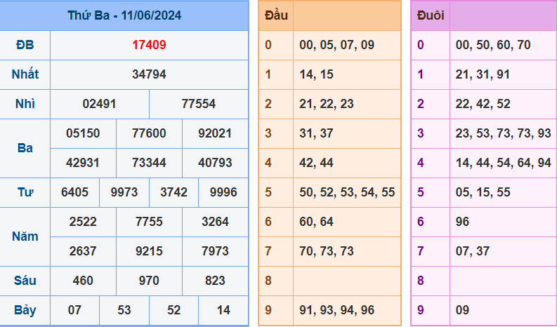Click the Đầu index digit 5
This screenshot has height=327, width=557.
(x=268, y=192)
